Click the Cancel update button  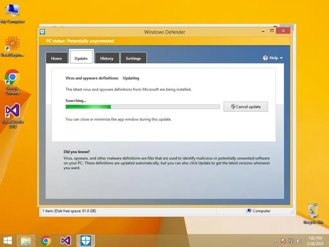click(x=246, y=107)
